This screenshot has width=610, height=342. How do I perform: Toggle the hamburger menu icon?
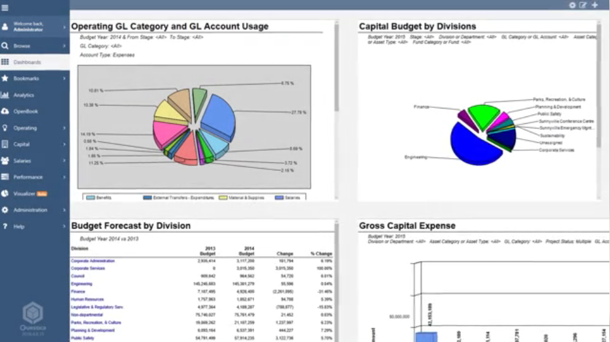5,7
